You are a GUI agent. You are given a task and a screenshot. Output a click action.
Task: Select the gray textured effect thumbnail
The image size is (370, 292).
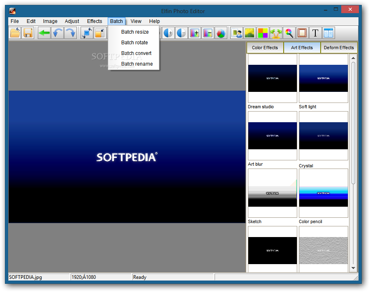coord(324,249)
